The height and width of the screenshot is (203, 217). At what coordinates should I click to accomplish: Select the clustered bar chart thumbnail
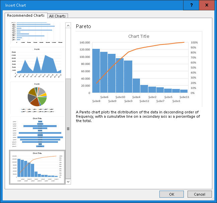37,33
